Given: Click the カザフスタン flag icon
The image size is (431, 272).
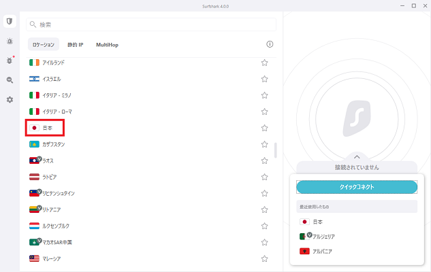Looking at the screenshot, I should pyautogui.click(x=34, y=144).
